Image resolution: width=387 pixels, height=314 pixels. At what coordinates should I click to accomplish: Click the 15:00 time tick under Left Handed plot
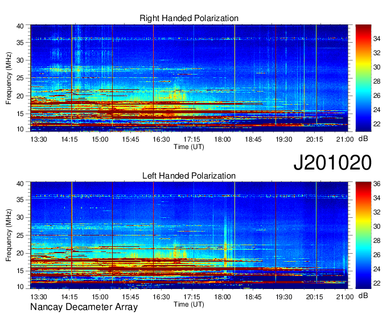100,297
